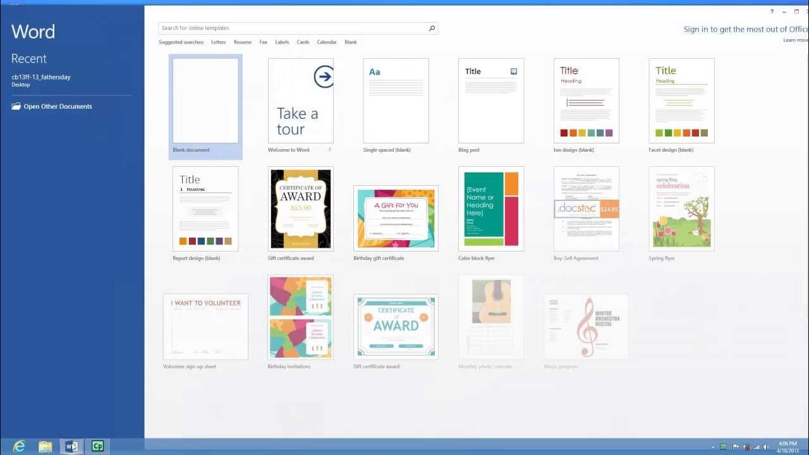Select the Calendar suggested search
The width and height of the screenshot is (809, 455).
(x=327, y=42)
